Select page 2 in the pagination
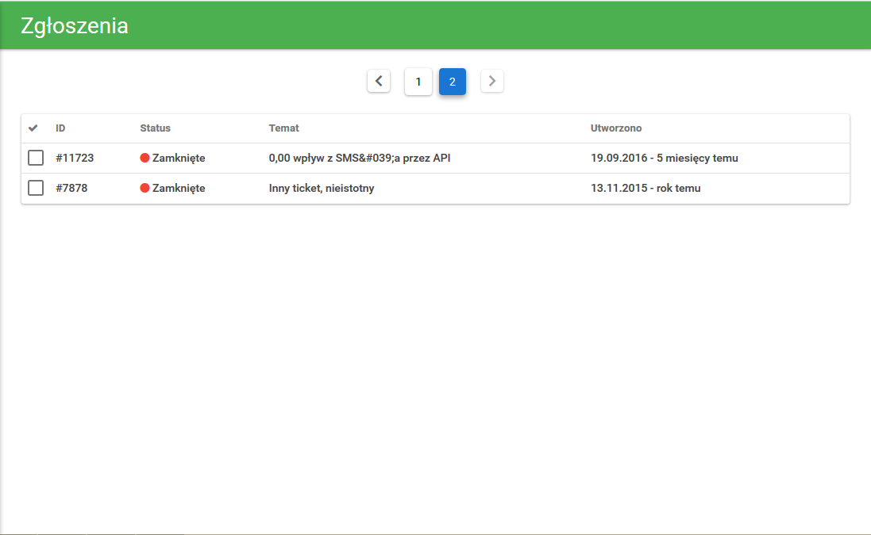 453,82
